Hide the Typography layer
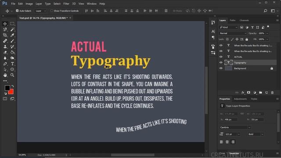Viewport: 281px width, 158px height. (x=221, y=62)
